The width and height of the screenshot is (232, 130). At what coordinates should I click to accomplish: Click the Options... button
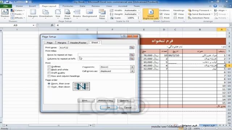click(126, 101)
